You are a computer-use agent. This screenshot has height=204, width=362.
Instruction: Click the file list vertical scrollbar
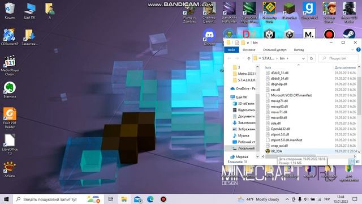(359, 96)
